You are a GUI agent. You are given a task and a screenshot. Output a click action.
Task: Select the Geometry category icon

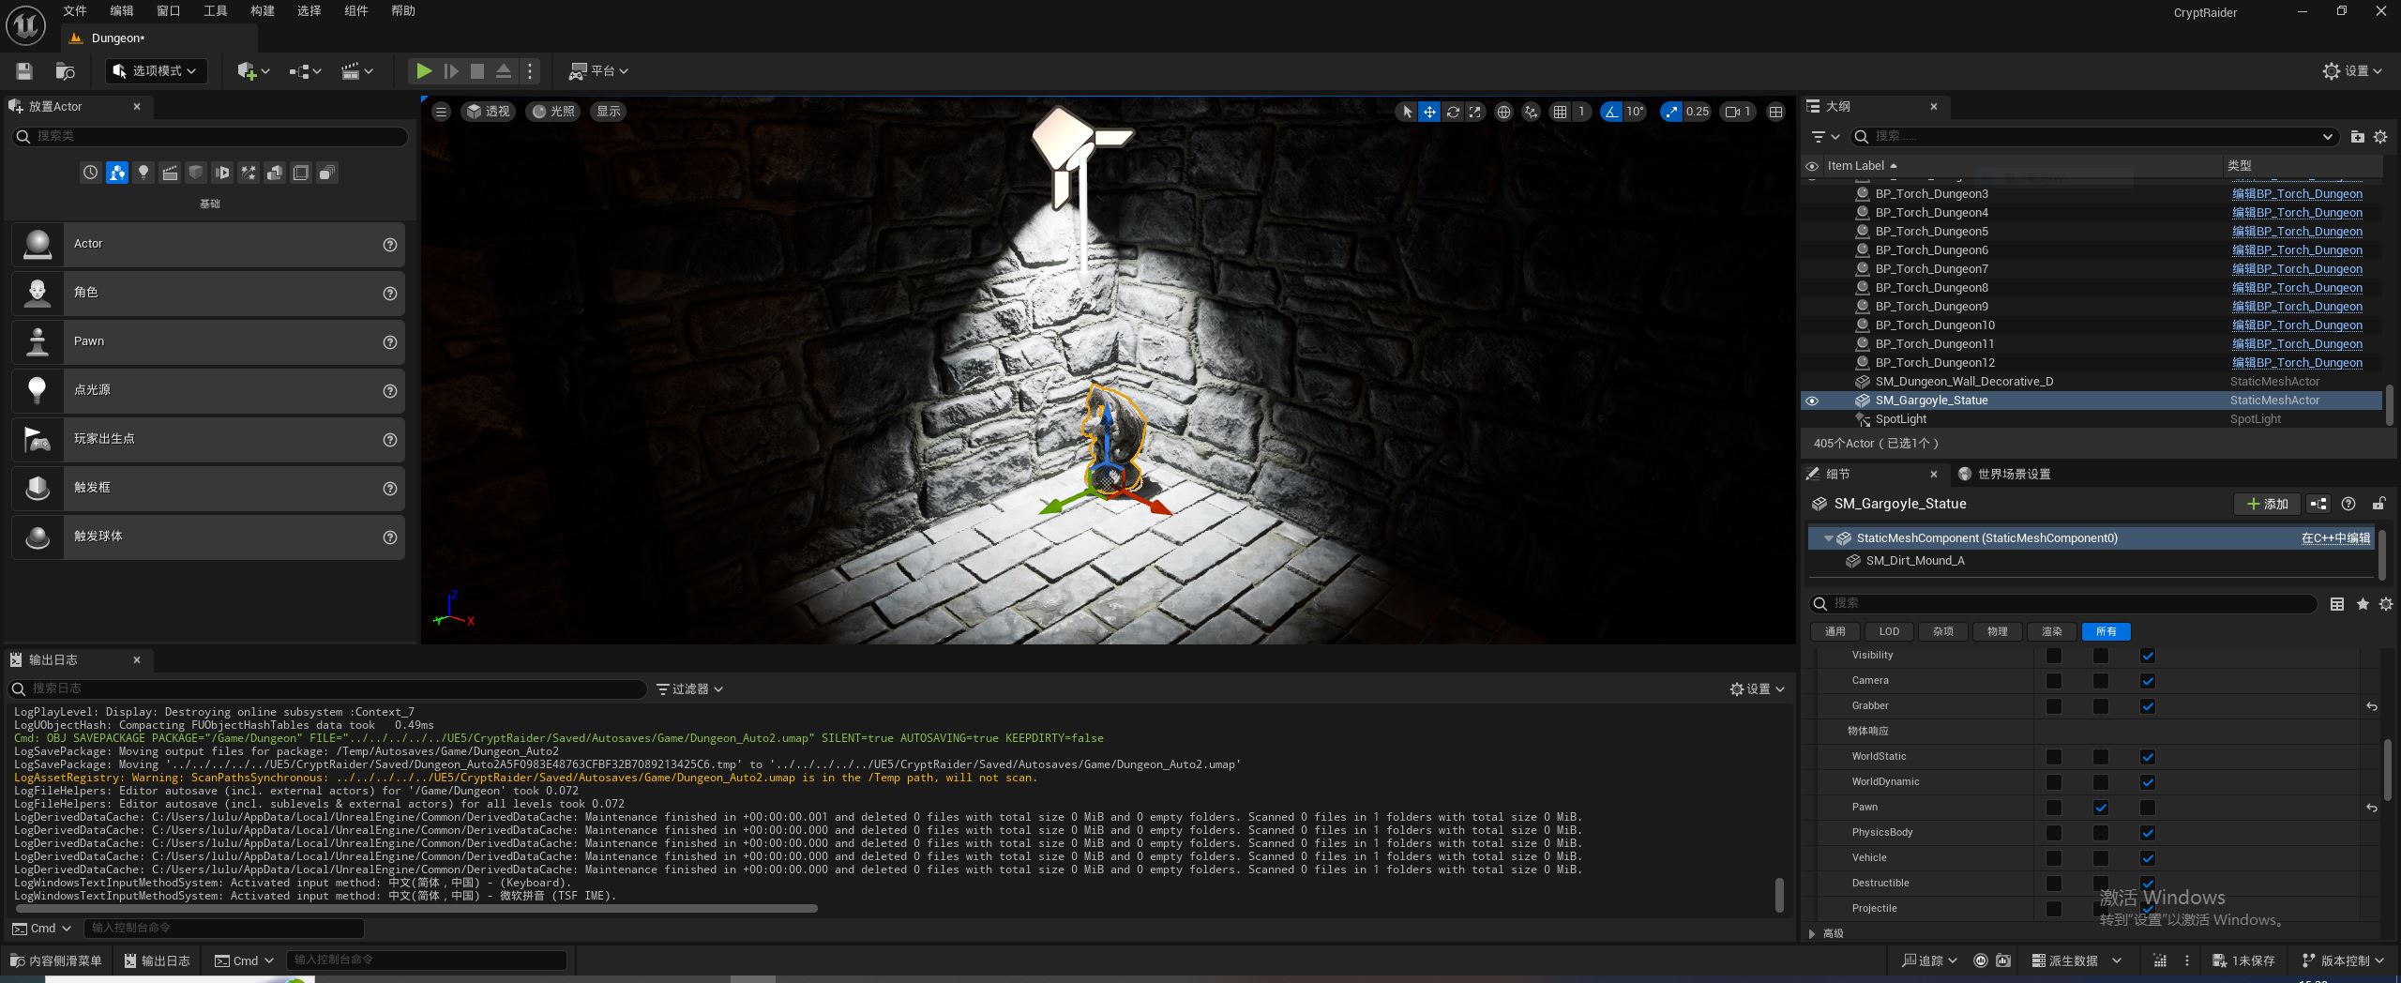click(x=275, y=173)
